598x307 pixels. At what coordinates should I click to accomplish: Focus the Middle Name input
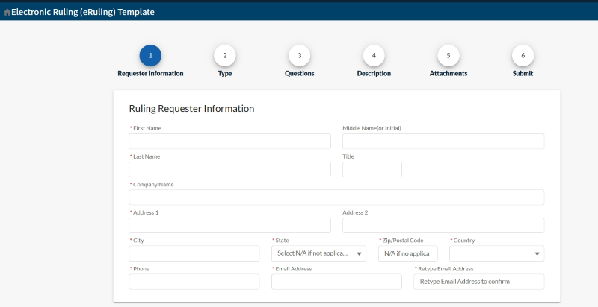[x=443, y=142]
